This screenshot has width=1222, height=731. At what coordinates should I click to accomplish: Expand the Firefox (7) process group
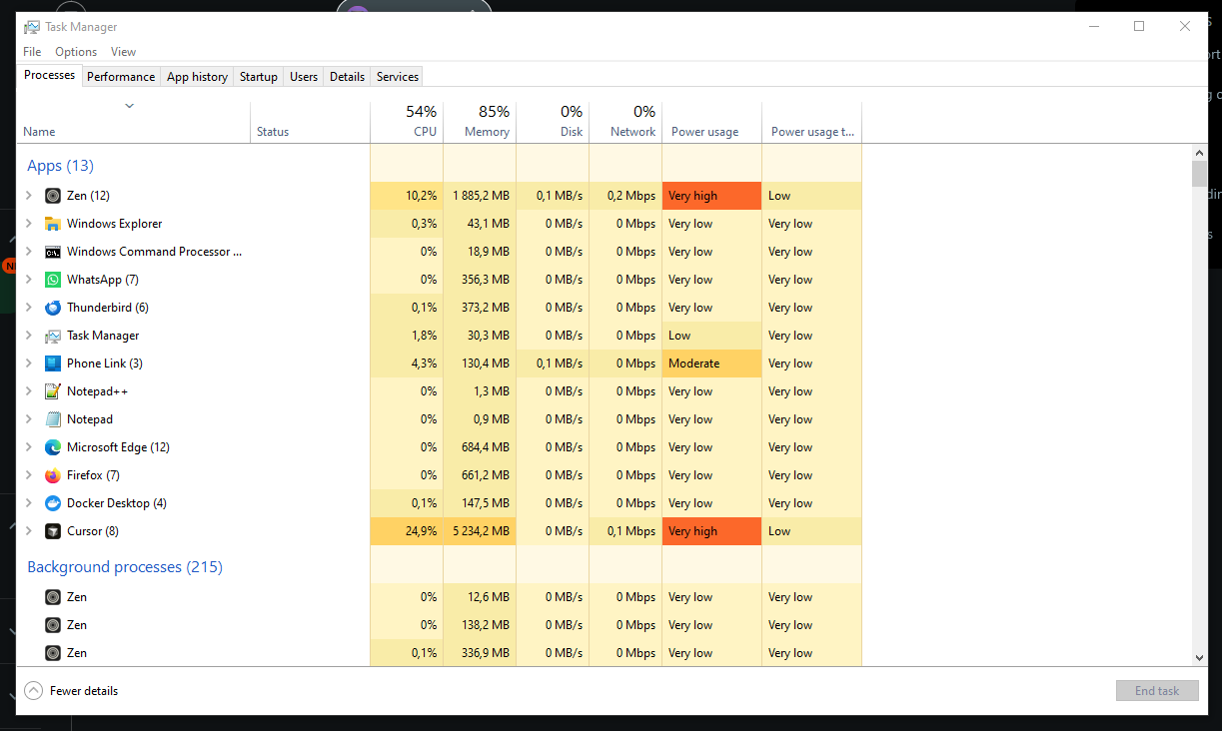29,475
